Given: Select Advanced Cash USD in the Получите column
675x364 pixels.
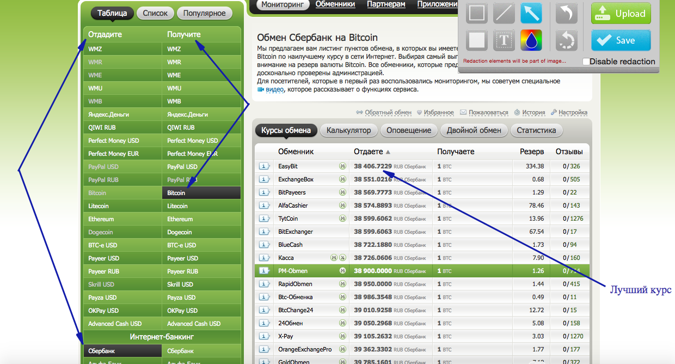Looking at the screenshot, I should click(x=201, y=324).
